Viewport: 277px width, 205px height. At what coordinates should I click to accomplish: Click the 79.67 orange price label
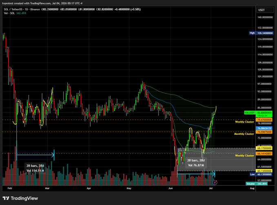click(264, 120)
